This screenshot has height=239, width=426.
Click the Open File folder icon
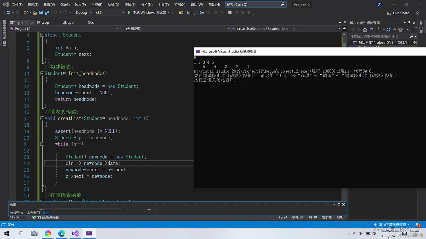point(35,13)
